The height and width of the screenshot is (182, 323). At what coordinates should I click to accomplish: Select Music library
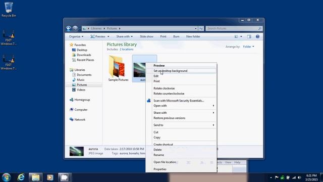click(x=78, y=80)
